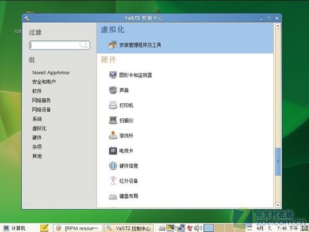
Task: Click the 电视卡 label text
Action: 126,151
